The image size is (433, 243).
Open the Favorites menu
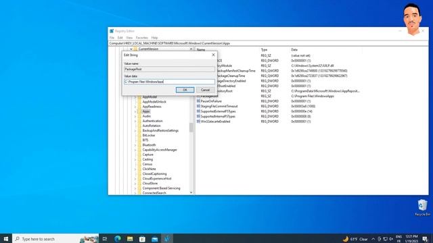[x=142, y=38]
